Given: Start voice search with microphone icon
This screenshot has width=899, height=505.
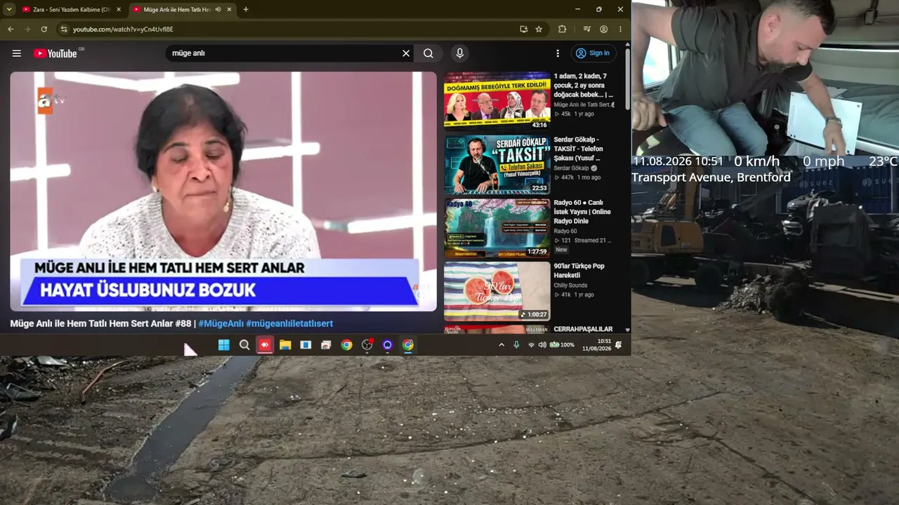Looking at the screenshot, I should click(459, 53).
